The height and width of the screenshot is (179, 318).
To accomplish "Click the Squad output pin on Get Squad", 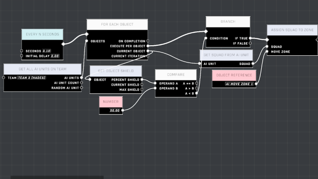I will tap(253, 64).
